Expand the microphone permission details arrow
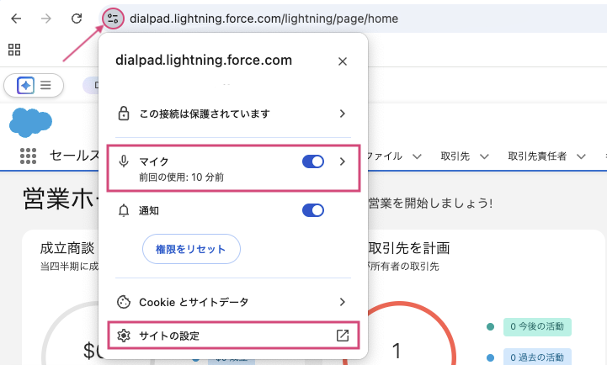Screen dimensions: 607x365 (343, 161)
